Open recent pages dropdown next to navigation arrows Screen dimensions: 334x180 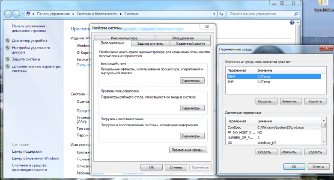pyautogui.click(x=22, y=14)
